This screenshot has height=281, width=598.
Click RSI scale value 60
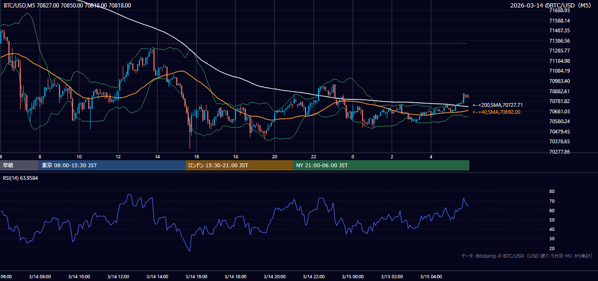(552, 210)
